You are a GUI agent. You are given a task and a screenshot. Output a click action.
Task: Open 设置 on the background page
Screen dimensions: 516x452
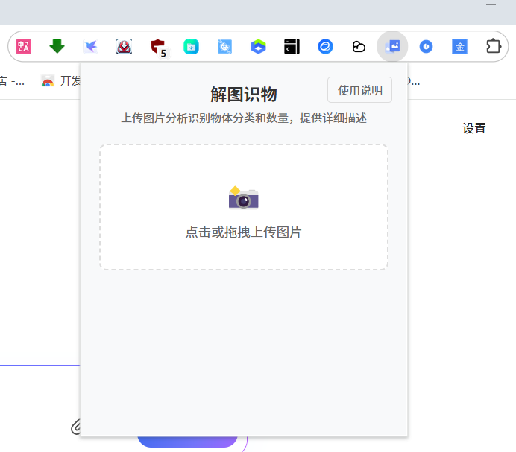pos(474,128)
